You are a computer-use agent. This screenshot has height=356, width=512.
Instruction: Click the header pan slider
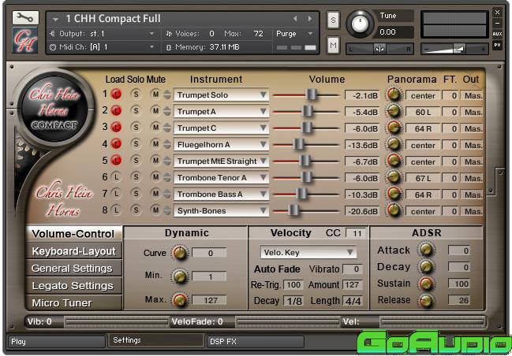[379, 50]
